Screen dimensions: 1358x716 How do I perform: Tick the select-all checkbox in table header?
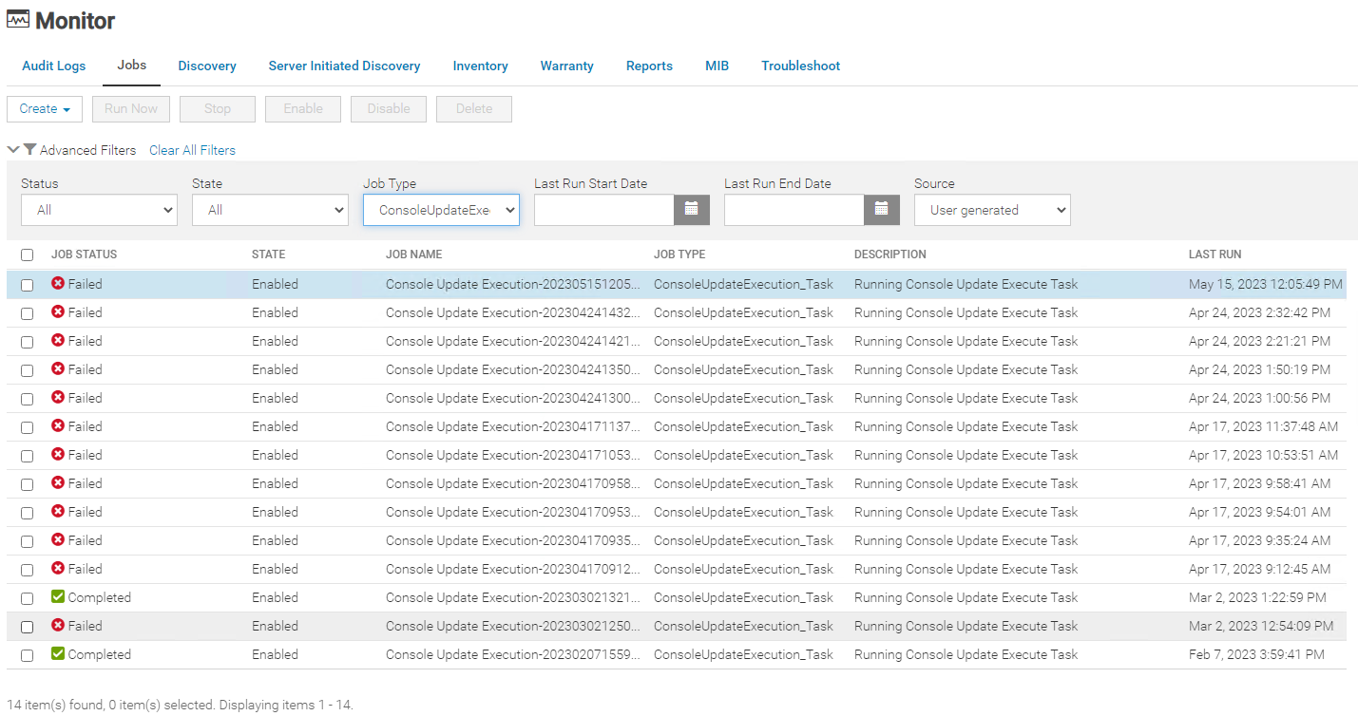27,255
